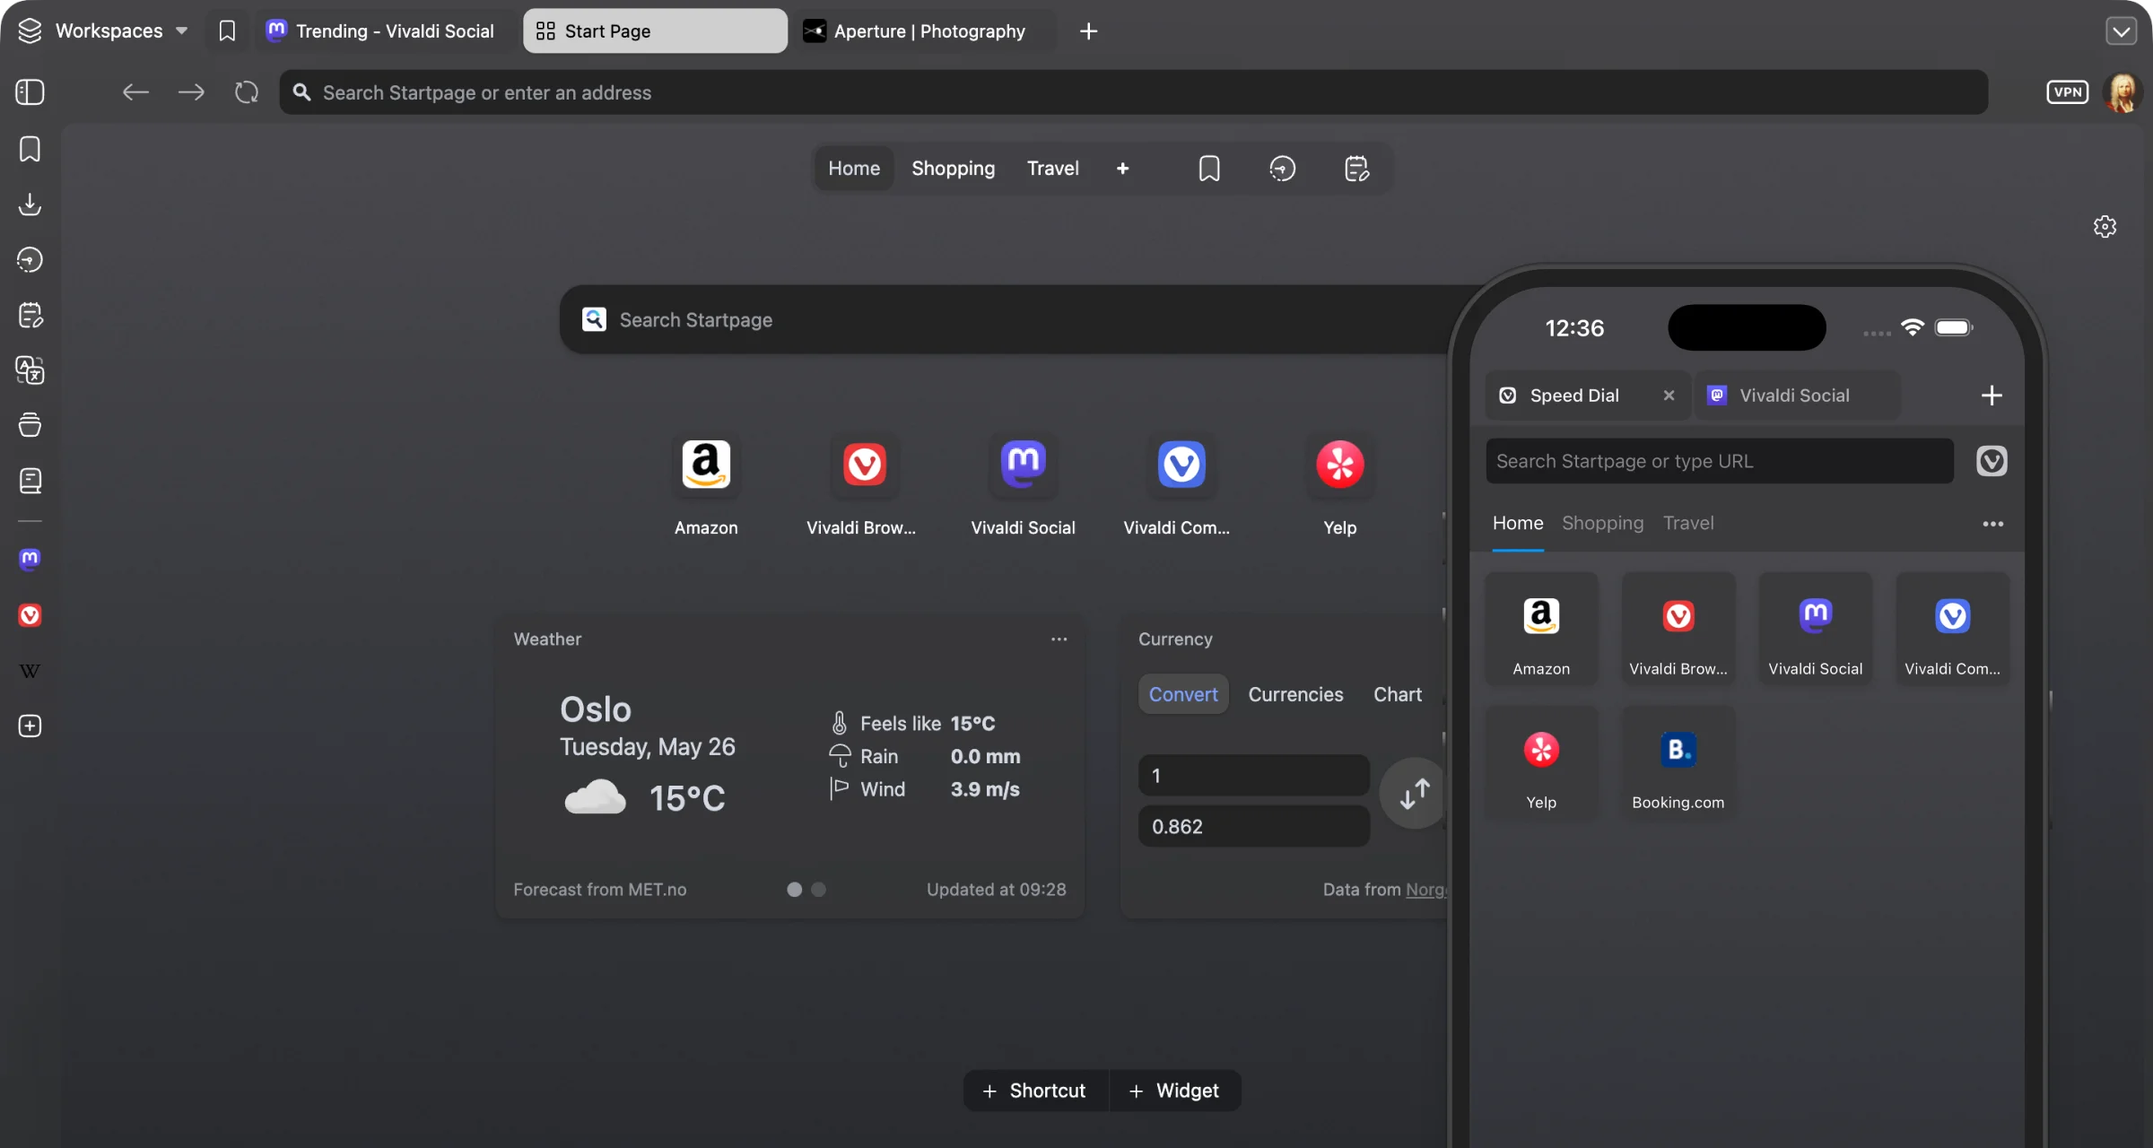2153x1148 pixels.
Task: Open the three-dot menu on phone
Action: tap(1992, 524)
